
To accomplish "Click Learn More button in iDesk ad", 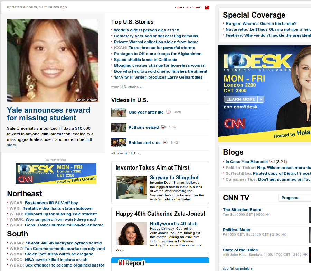I will coord(244,99).
